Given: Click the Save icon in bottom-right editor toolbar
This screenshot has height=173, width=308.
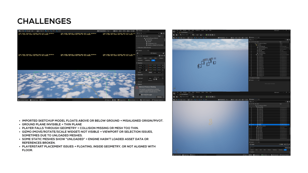Looking at the screenshot, I should pyautogui.click(x=174, y=97).
